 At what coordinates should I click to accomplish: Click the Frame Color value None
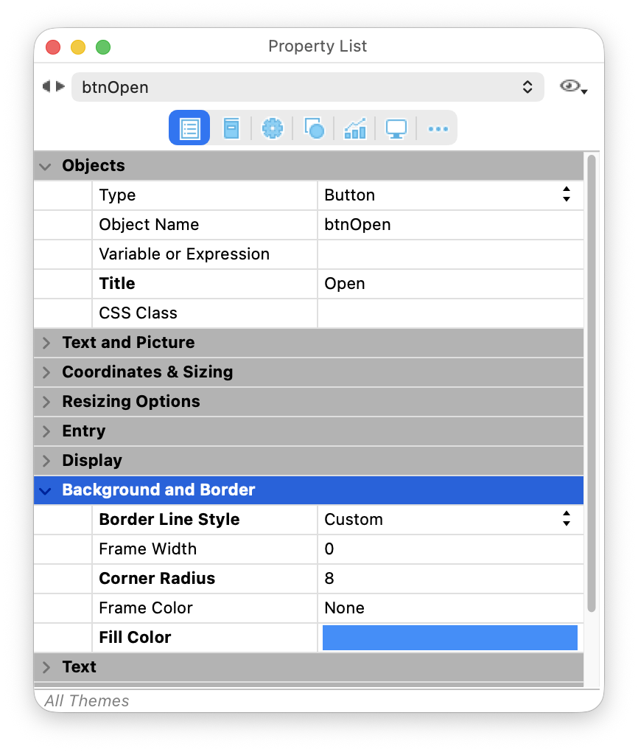[450, 607]
